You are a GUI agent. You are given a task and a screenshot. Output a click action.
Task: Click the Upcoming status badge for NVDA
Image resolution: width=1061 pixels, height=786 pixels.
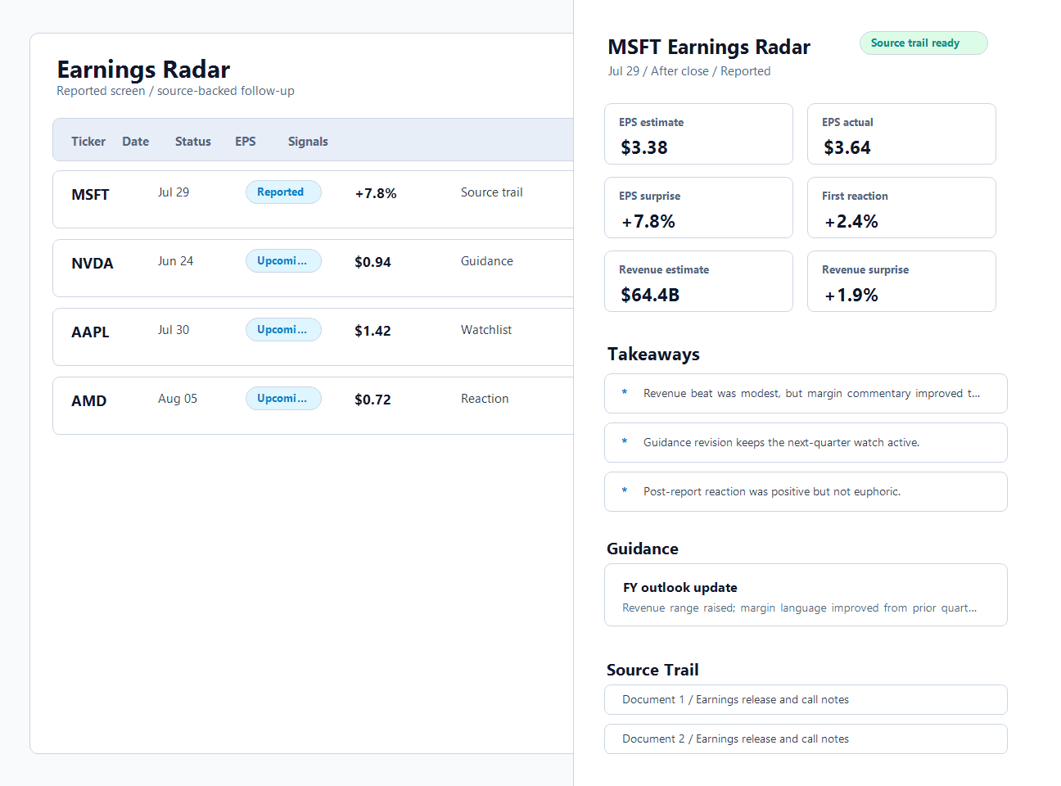click(283, 261)
